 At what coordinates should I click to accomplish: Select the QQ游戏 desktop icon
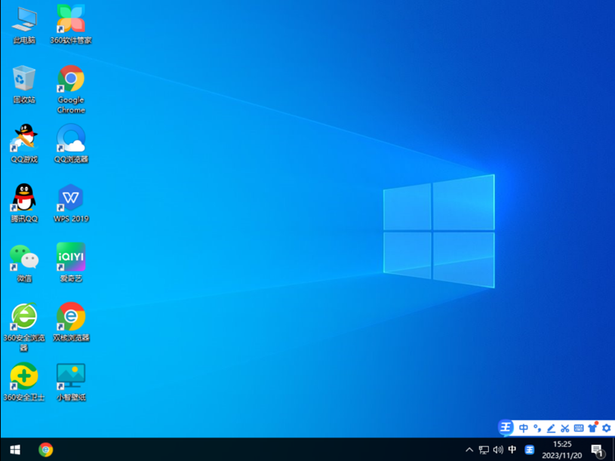24,139
